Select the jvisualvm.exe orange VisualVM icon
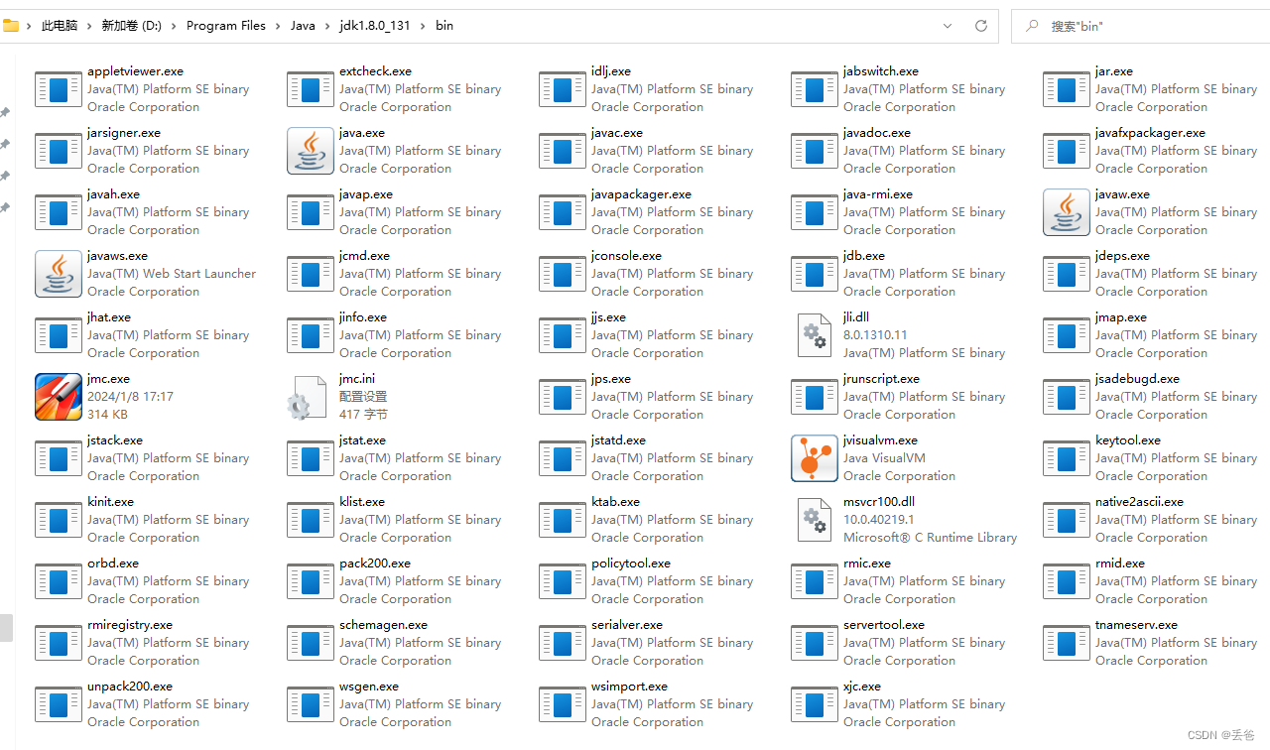The height and width of the screenshot is (750, 1270). (x=815, y=458)
